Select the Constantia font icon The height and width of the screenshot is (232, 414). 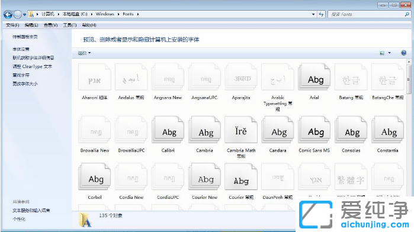point(387,130)
